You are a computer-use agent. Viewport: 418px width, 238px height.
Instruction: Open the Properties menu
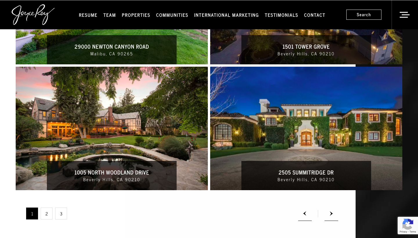[136, 15]
